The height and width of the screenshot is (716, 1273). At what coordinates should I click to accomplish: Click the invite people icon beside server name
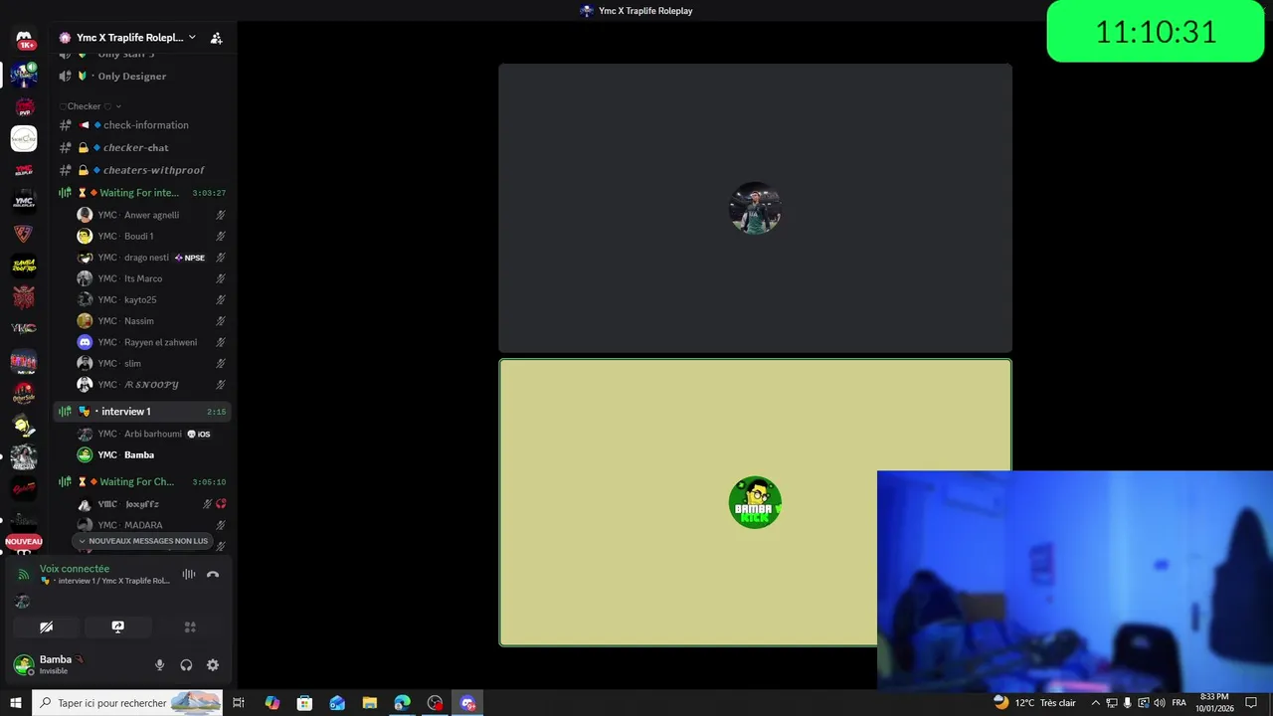pyautogui.click(x=216, y=38)
